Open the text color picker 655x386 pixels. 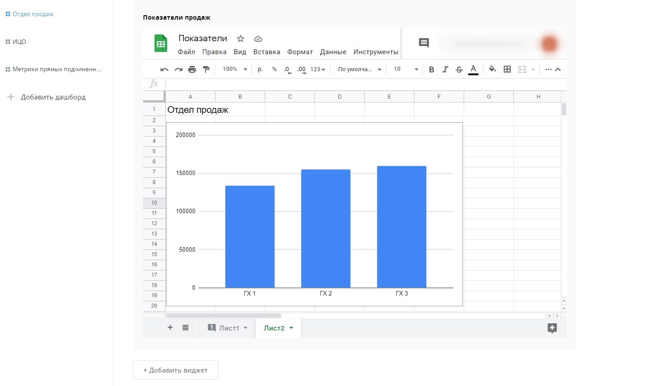click(473, 69)
